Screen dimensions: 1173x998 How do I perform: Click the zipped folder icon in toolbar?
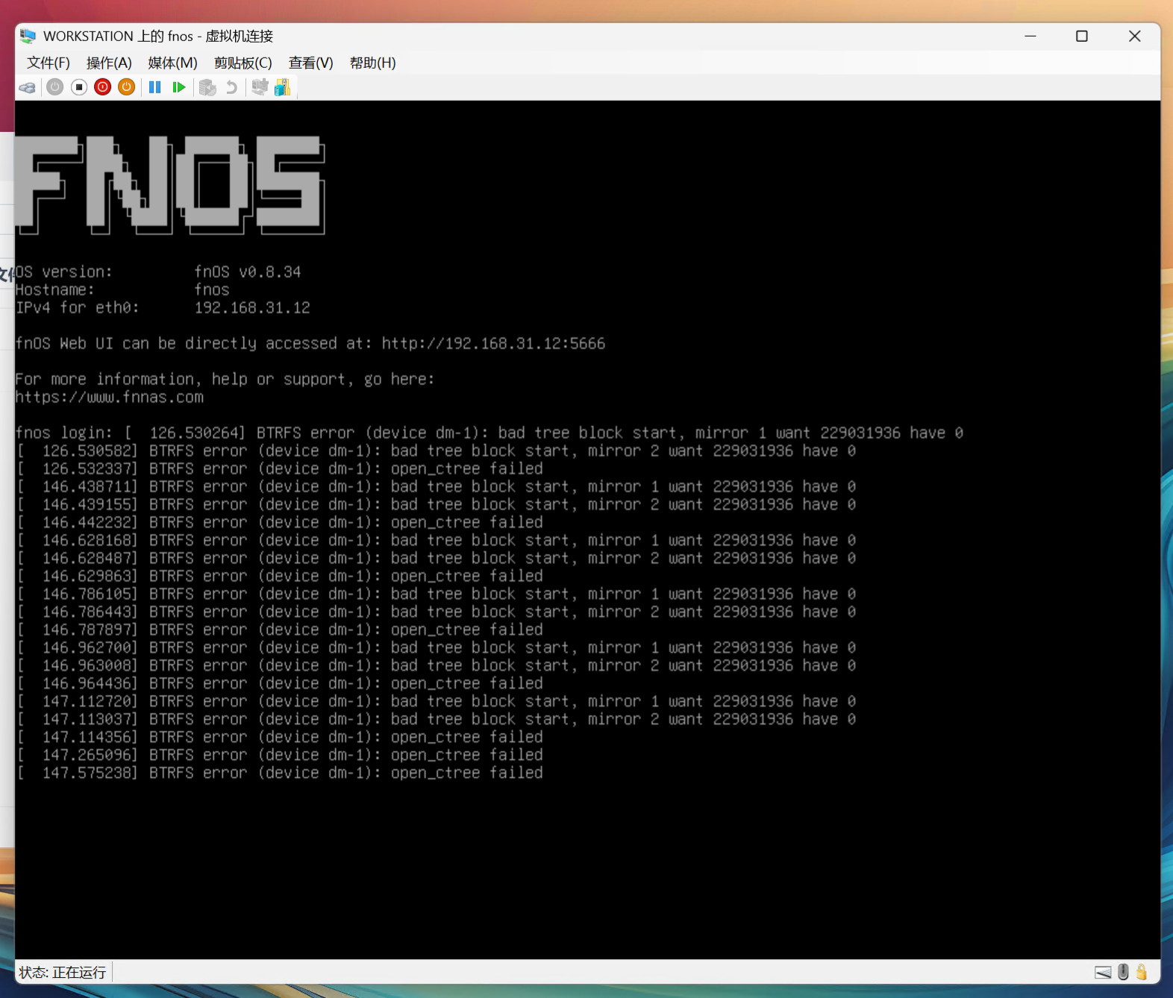tap(283, 87)
